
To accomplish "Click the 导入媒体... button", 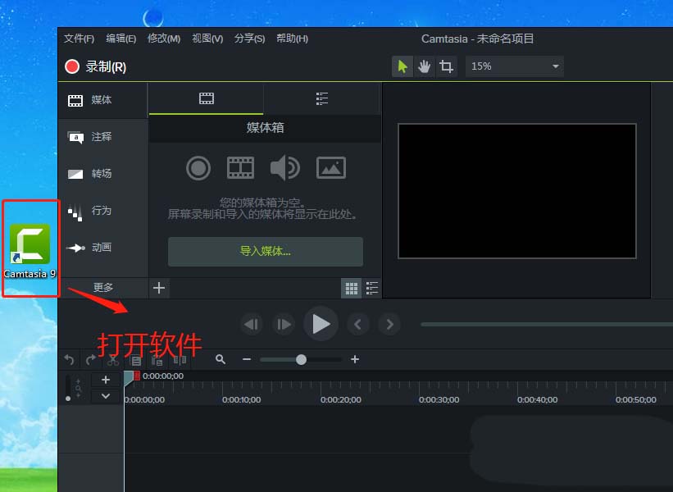I will coord(266,252).
